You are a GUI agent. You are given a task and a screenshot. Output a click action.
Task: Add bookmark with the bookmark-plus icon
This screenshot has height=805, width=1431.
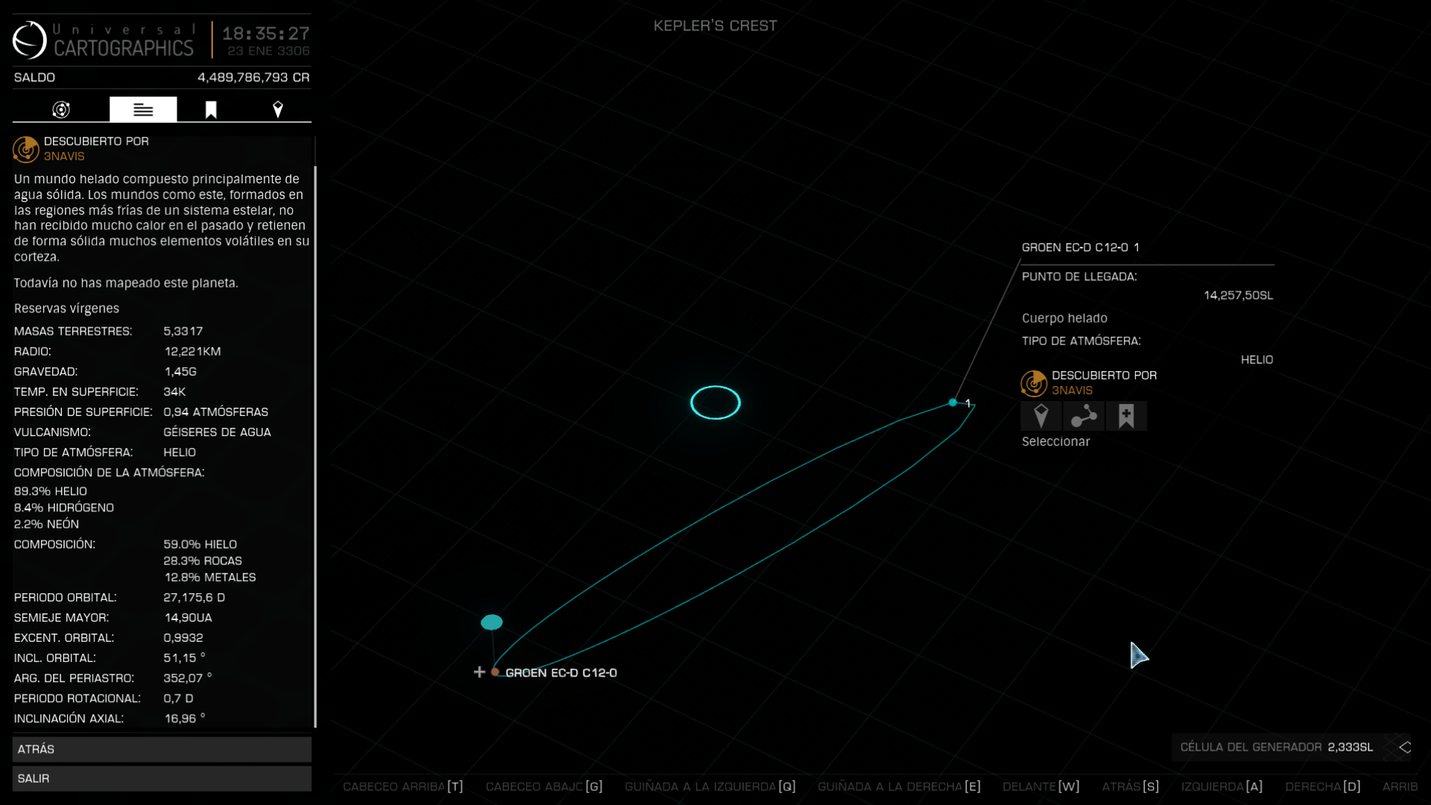(1126, 416)
